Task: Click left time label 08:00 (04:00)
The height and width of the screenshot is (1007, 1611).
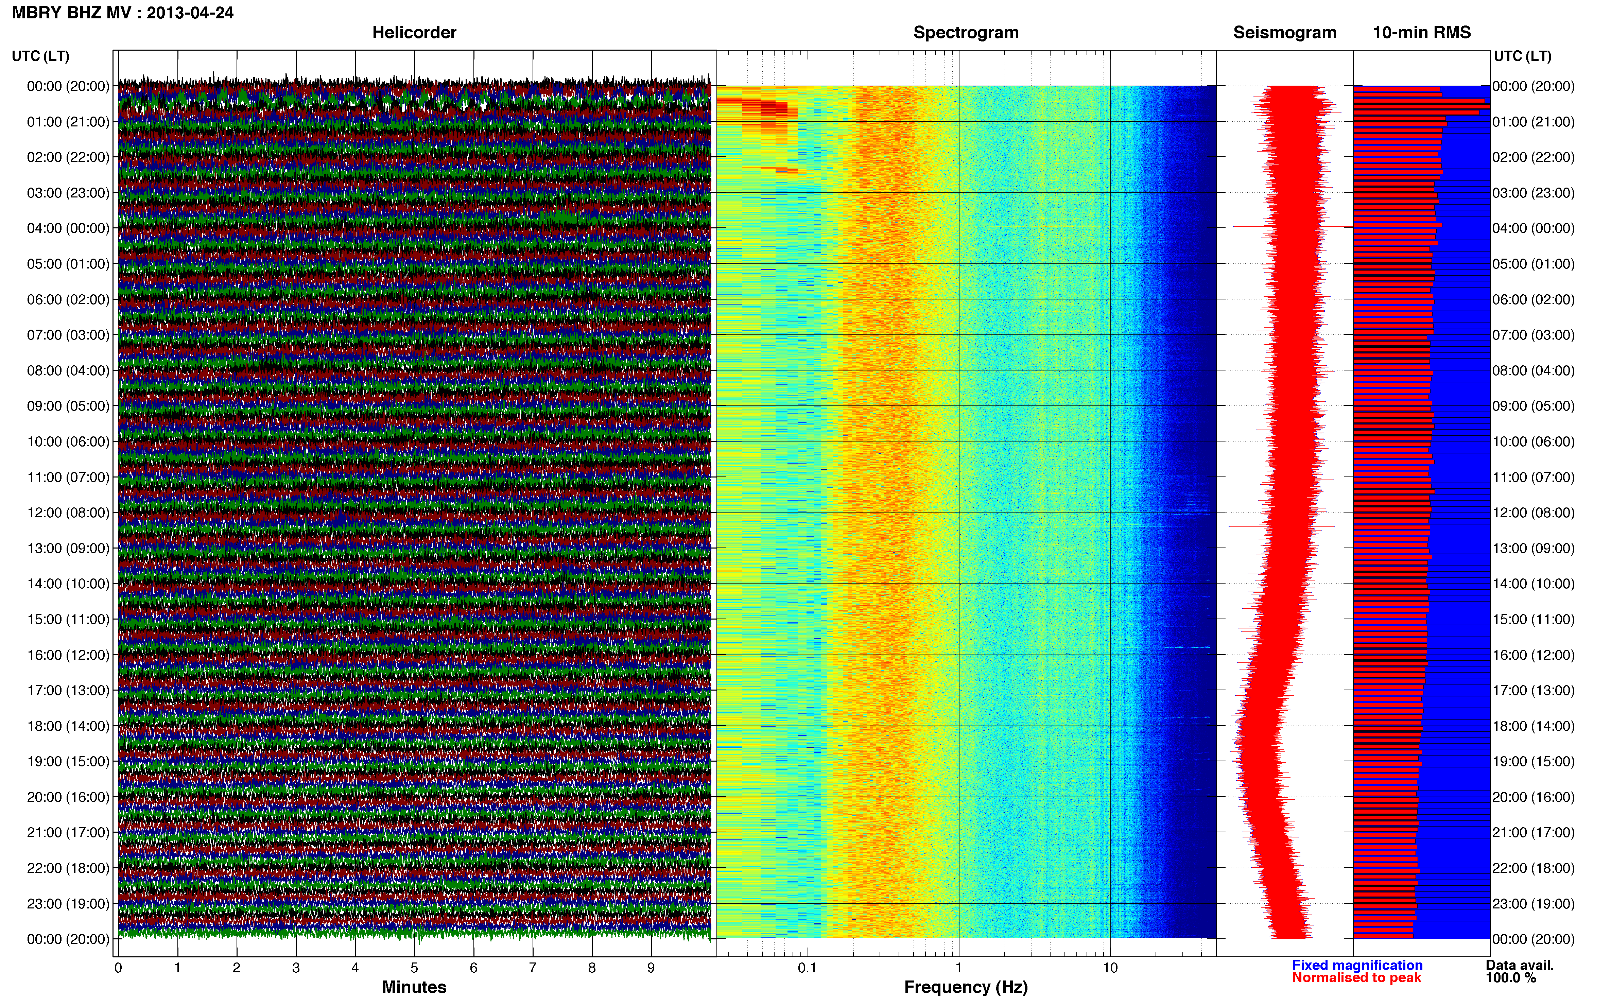Action: point(68,370)
